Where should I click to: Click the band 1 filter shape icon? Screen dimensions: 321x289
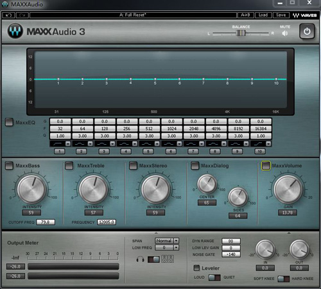(57, 144)
